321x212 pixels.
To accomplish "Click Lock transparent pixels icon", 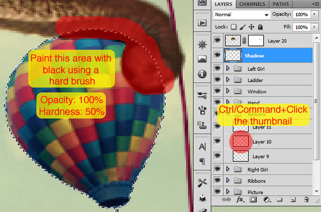I will point(234,27).
